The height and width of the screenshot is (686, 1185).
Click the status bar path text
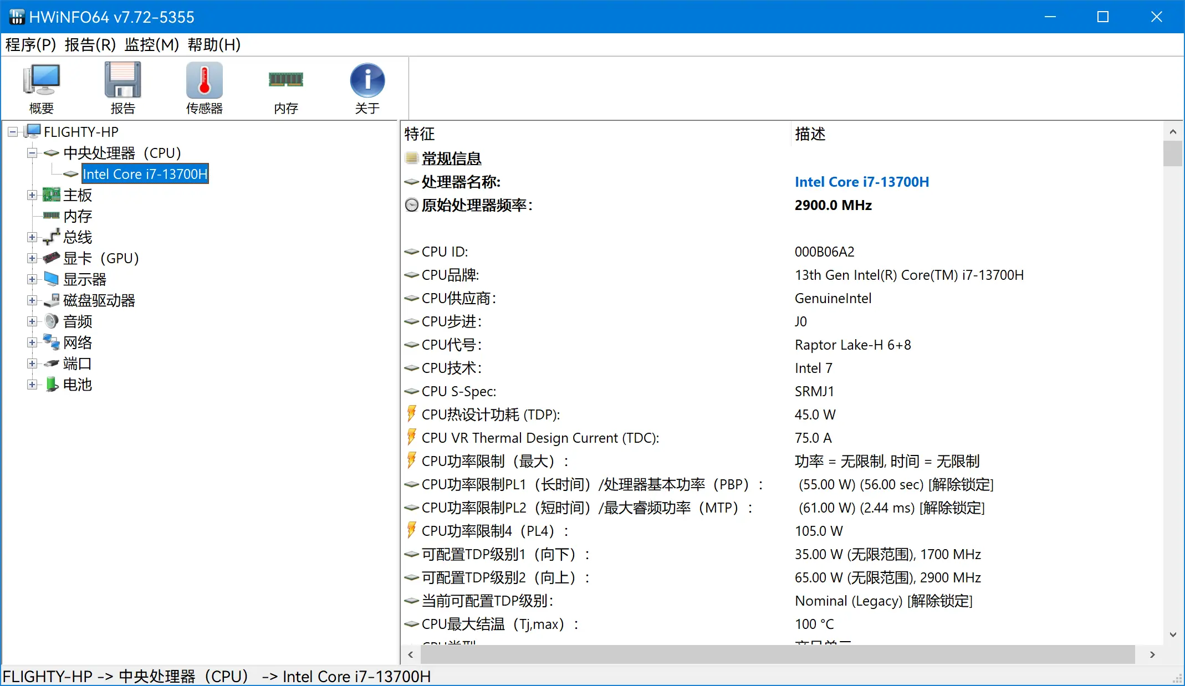(217, 677)
